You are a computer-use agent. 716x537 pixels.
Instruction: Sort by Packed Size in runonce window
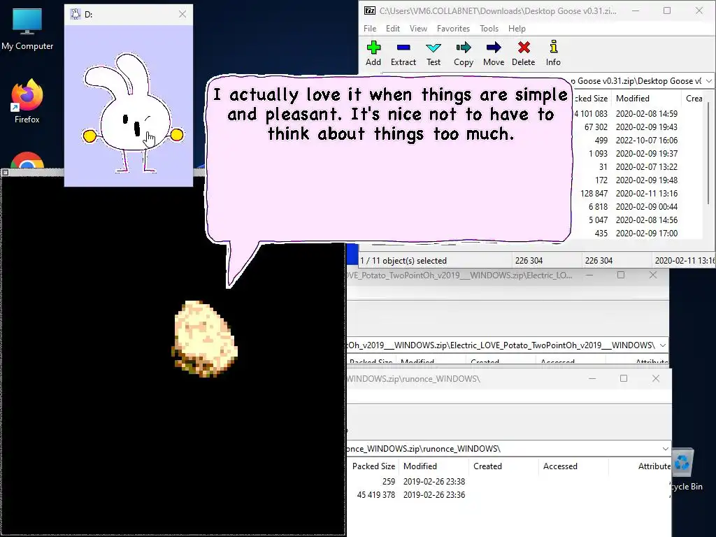tap(373, 466)
